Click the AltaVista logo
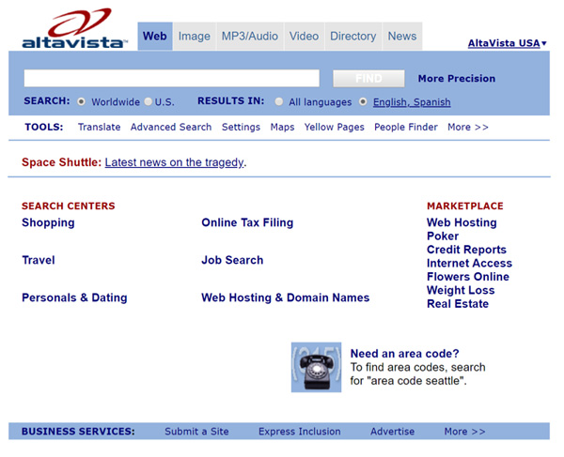Viewport: 564px width, 457px height. pyautogui.click(x=75, y=29)
